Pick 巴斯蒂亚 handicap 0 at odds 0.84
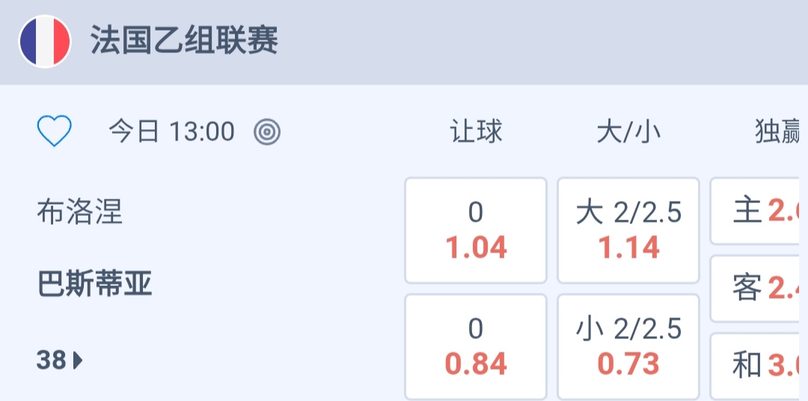808x401 pixels. [476, 346]
